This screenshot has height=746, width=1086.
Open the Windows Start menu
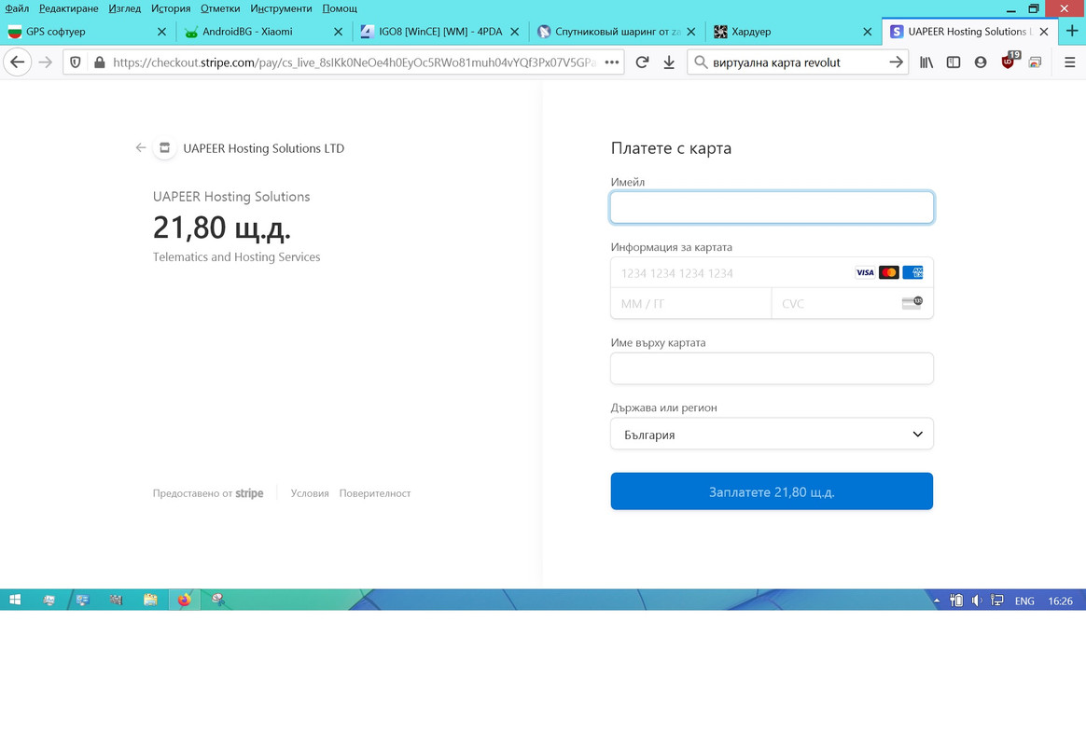[15, 600]
